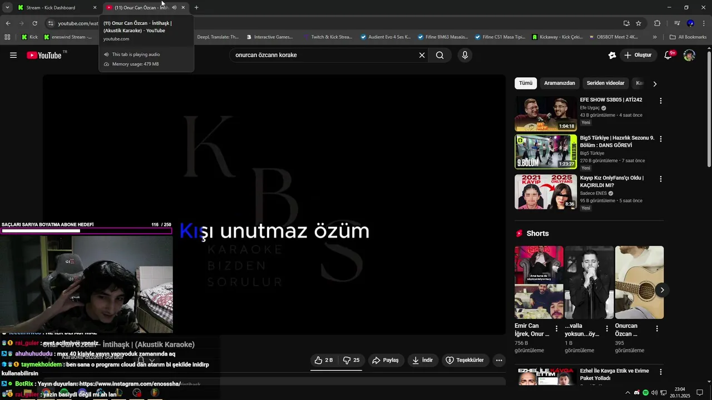Screen dimensions: 712x400
Task: Open the Big5 Türkiye 9.Bölüm thumbnail
Action: point(546,152)
